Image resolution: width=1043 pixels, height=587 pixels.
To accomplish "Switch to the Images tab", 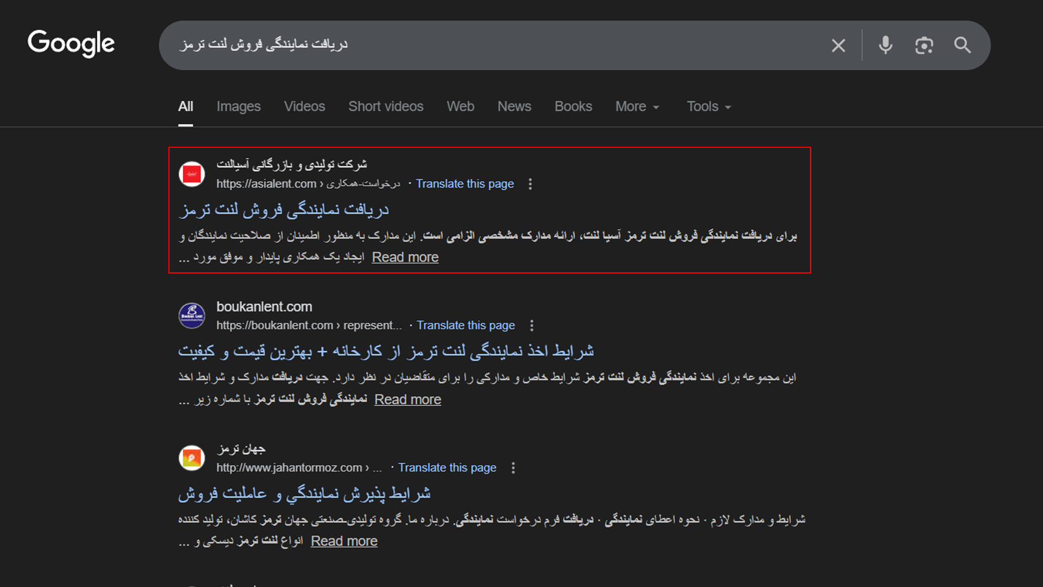I will point(238,107).
